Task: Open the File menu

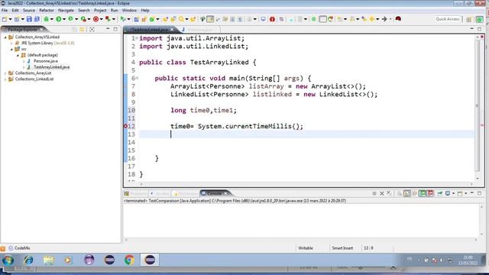Action: (x=5, y=10)
